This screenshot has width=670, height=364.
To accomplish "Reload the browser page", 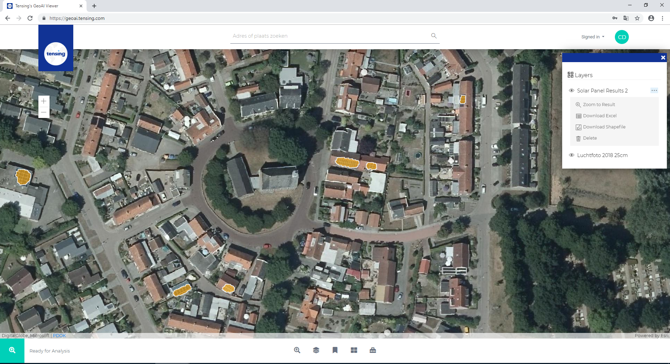I will [x=30, y=18].
